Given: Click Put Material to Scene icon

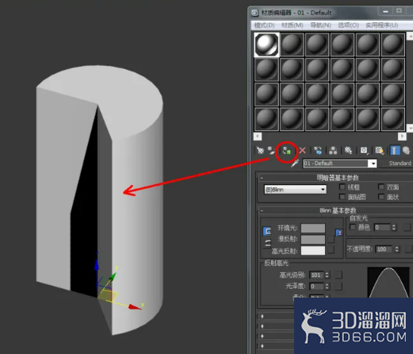Looking at the screenshot, I should pos(271,151).
